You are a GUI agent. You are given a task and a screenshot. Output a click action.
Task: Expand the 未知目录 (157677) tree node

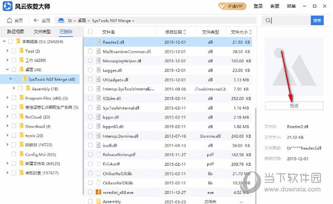coord(7,173)
